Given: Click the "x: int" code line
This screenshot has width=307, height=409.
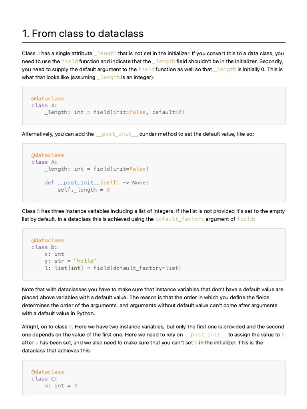Looking at the screenshot, I should point(54,254).
